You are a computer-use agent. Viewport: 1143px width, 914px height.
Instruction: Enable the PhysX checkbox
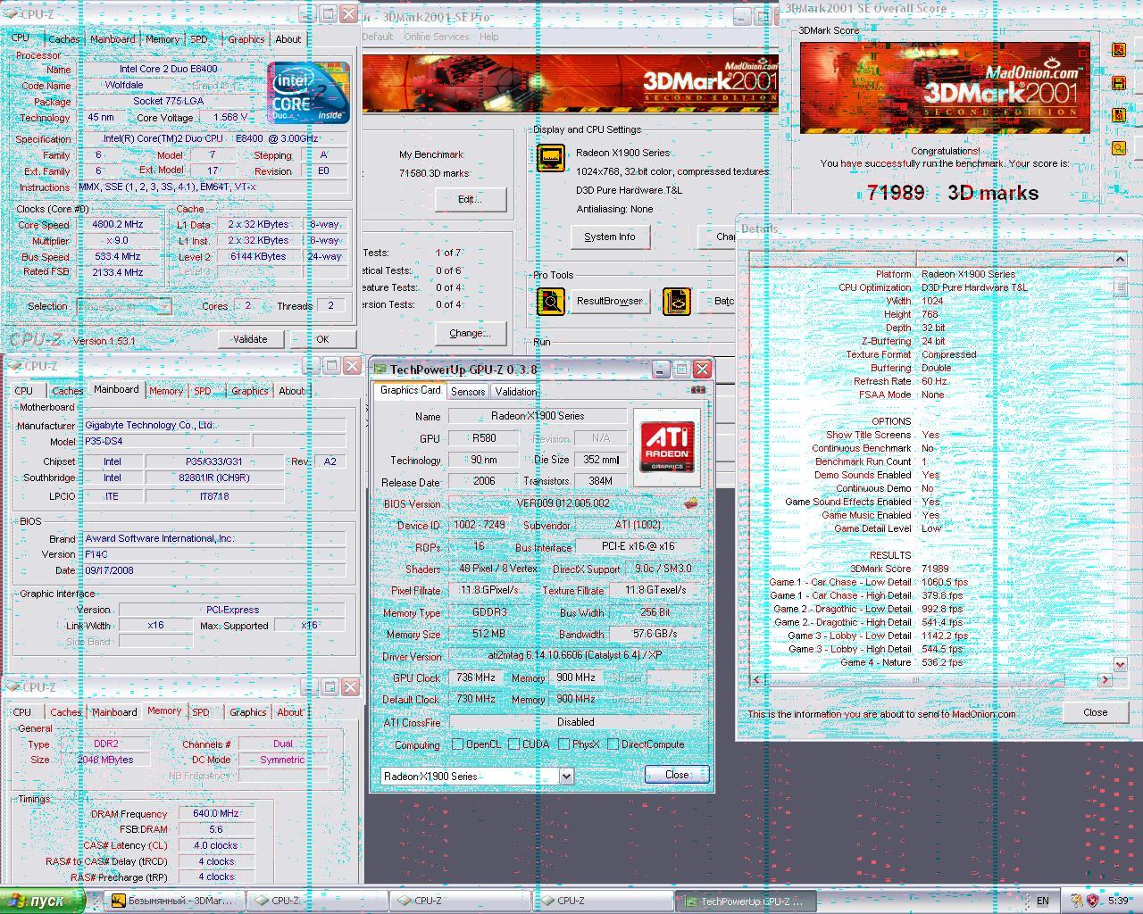tap(563, 744)
